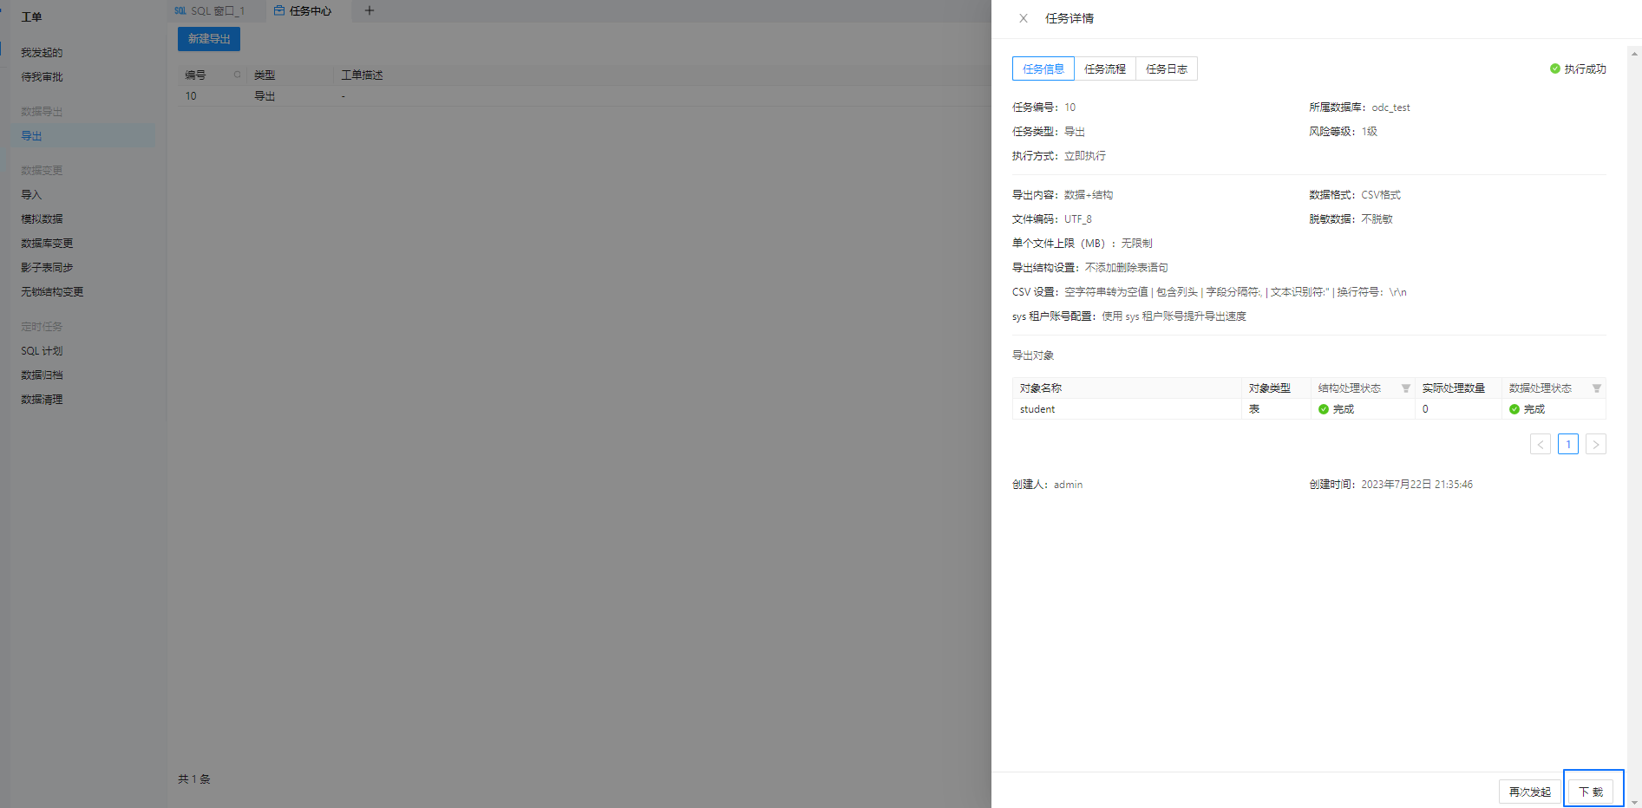Click the 类型 column header in task list
The image size is (1642, 808).
(290, 75)
